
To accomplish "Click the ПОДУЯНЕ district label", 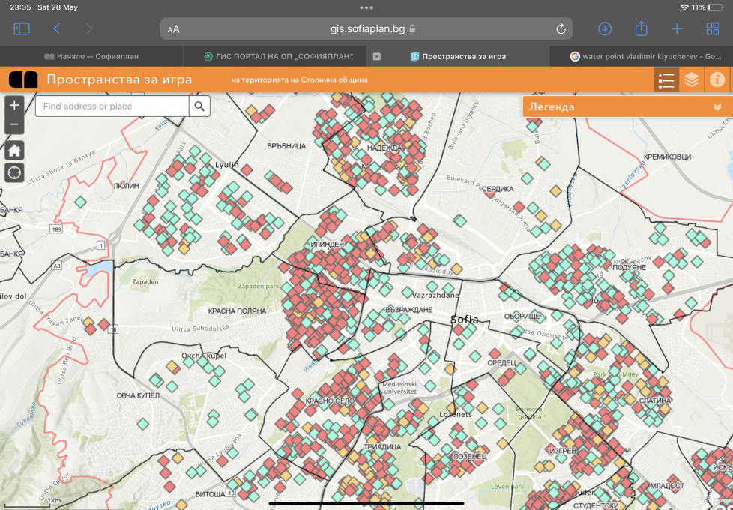I will 629,267.
